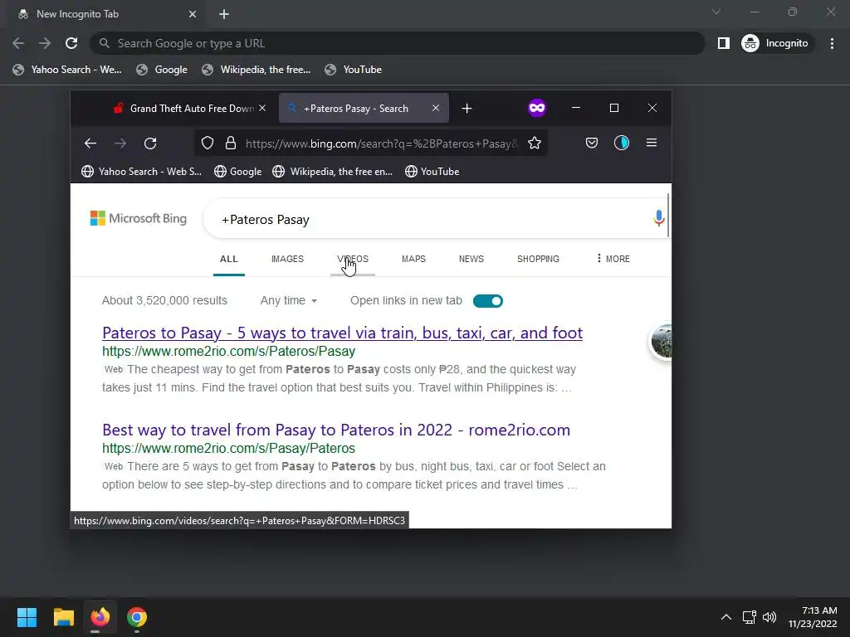Click the Firefox page vertical scrollbar
Image resolution: width=850 pixels, height=637 pixels.
(x=670, y=215)
